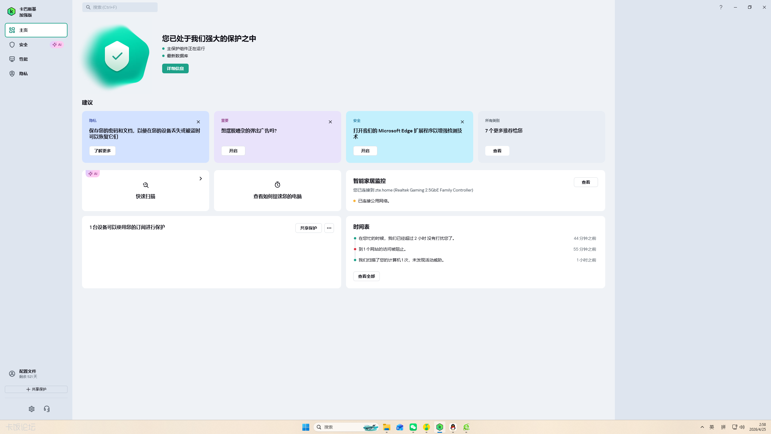The image size is (771, 434).
Task: Click the AI badge on quick scan card
Action: (x=93, y=174)
